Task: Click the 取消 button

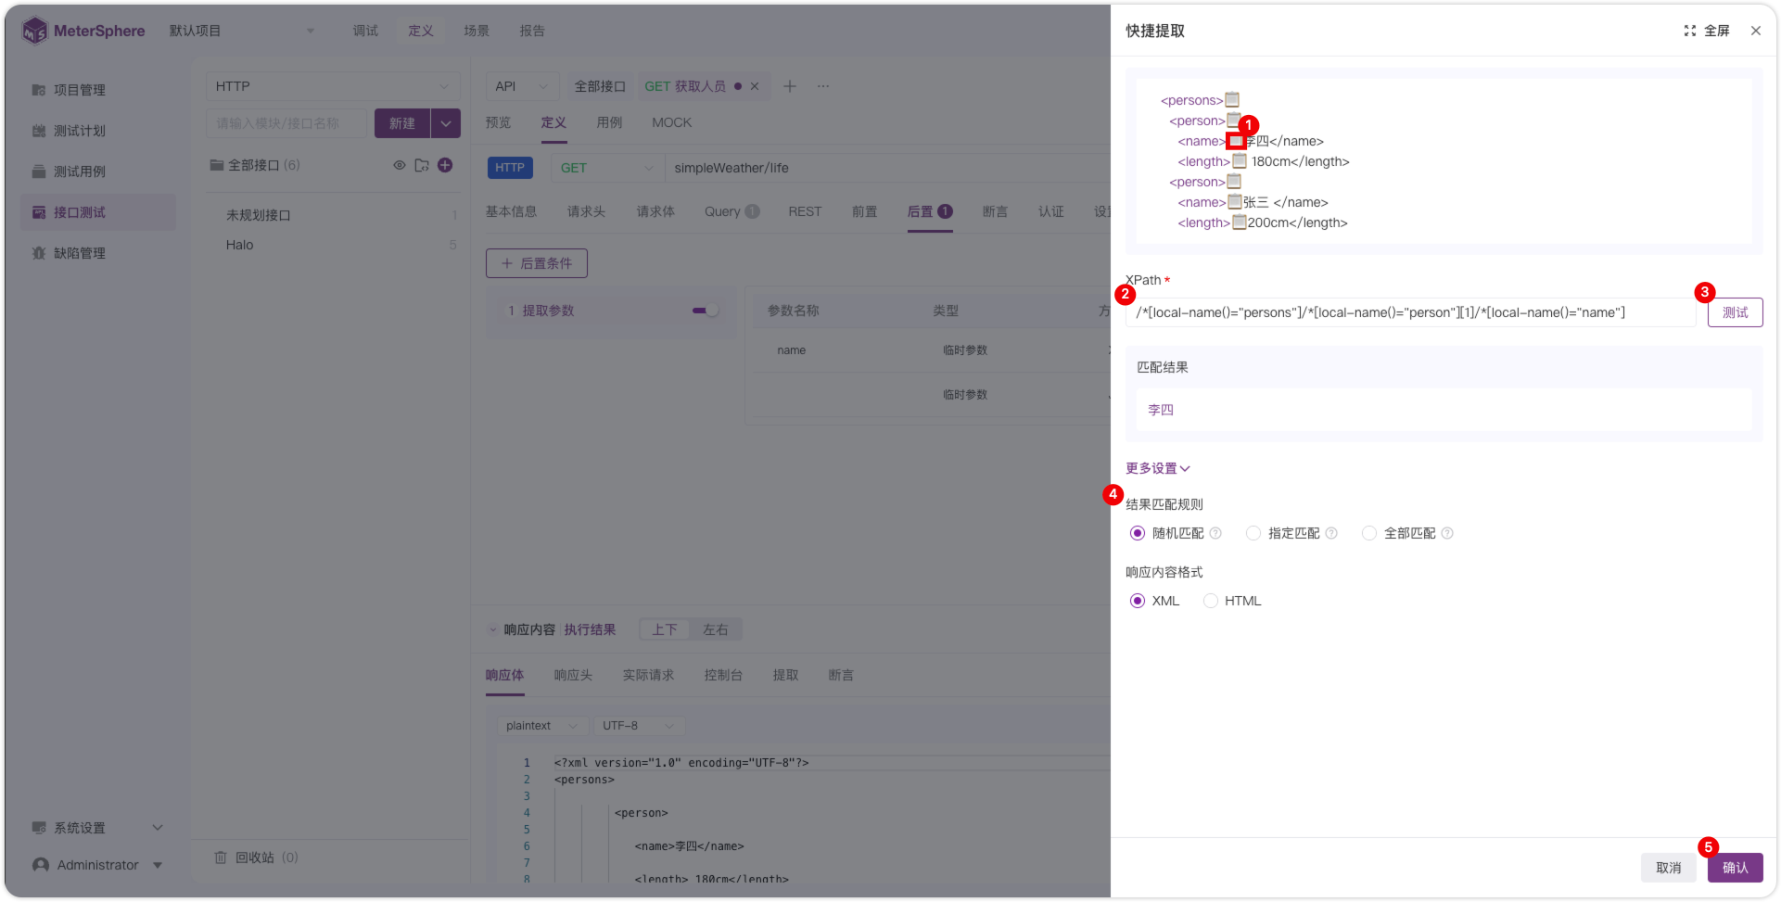Action: [x=1668, y=868]
